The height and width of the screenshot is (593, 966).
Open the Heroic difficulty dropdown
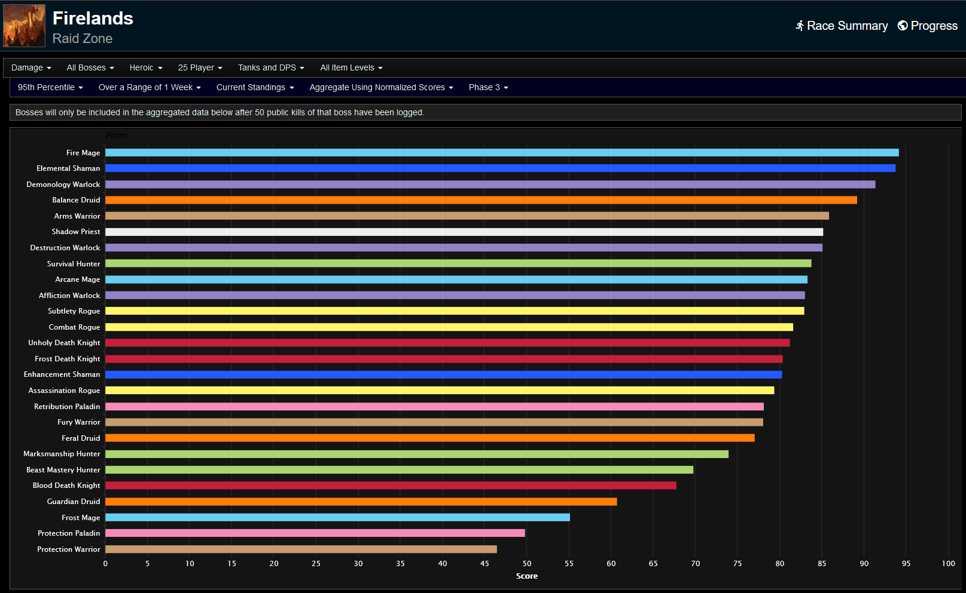[x=145, y=67]
